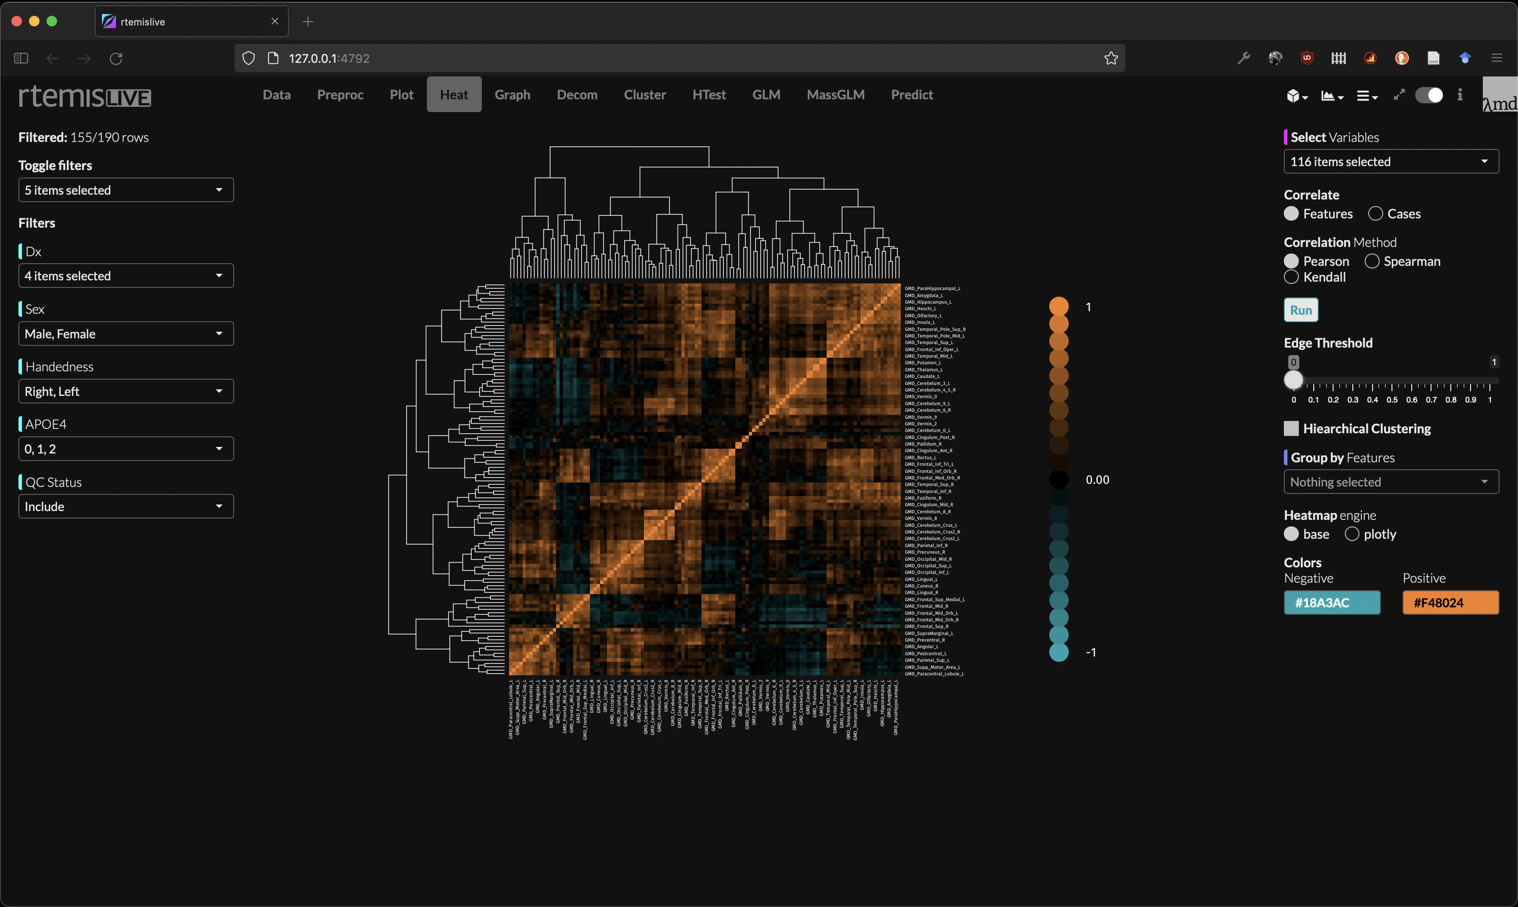The width and height of the screenshot is (1518, 907).
Task: Open the Group by Features dropdown
Action: point(1391,482)
